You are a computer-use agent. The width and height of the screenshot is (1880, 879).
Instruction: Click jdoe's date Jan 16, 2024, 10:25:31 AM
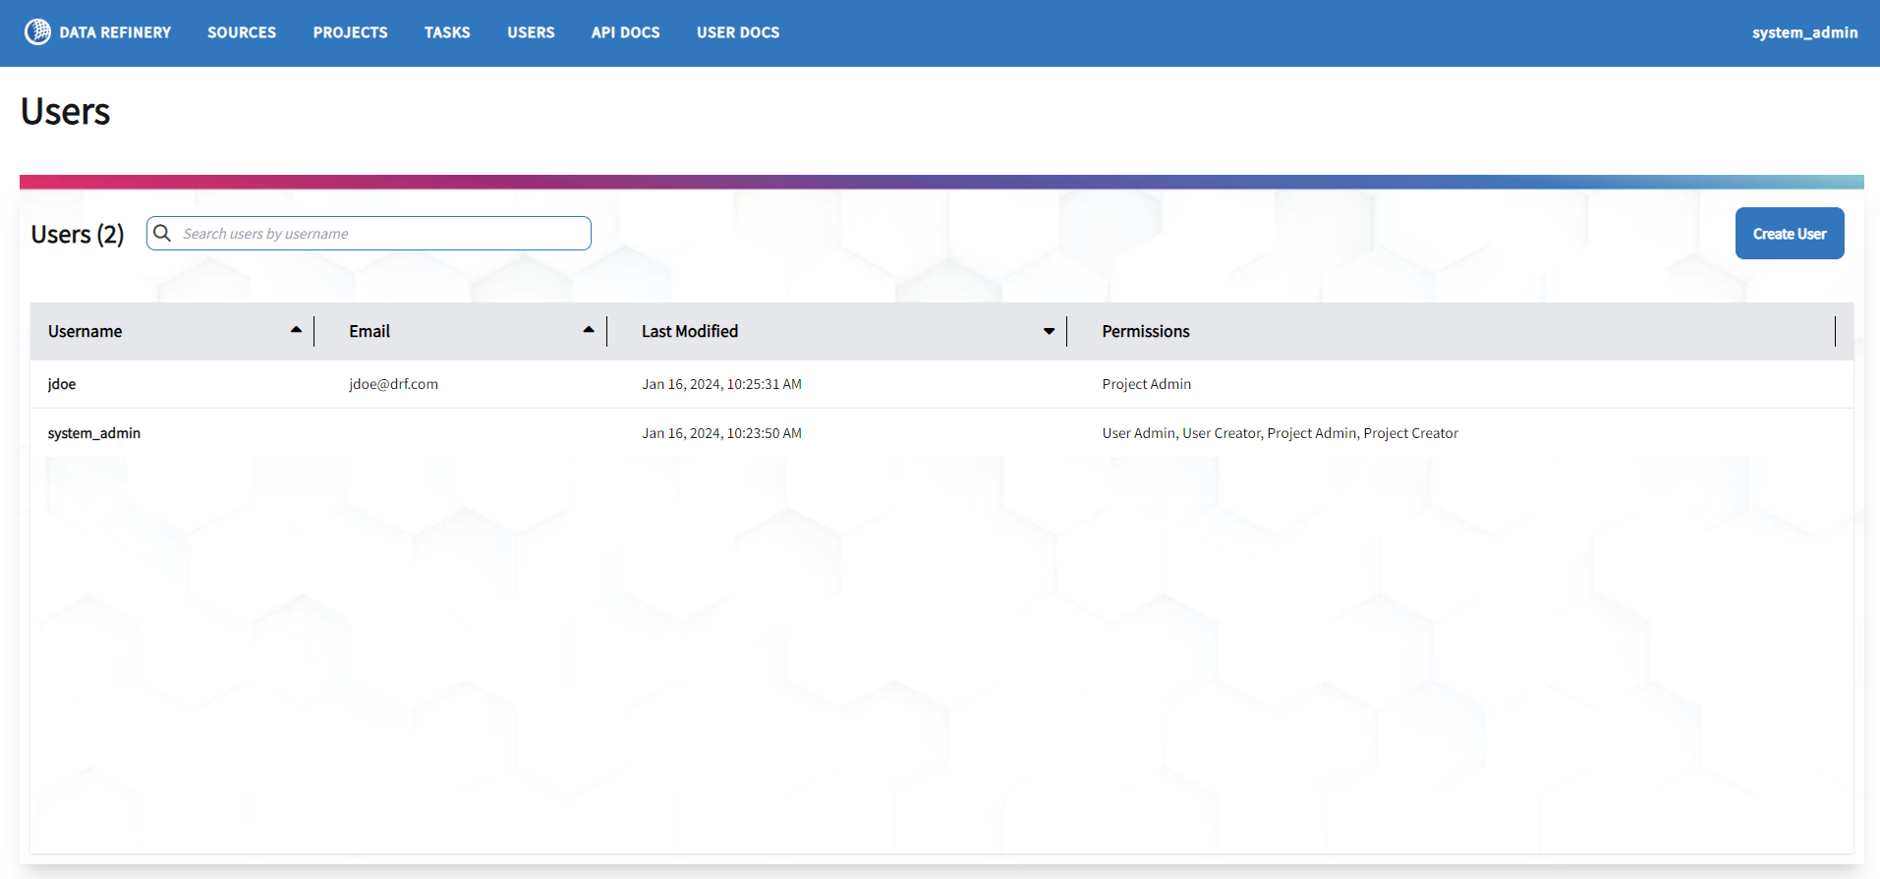tap(721, 384)
